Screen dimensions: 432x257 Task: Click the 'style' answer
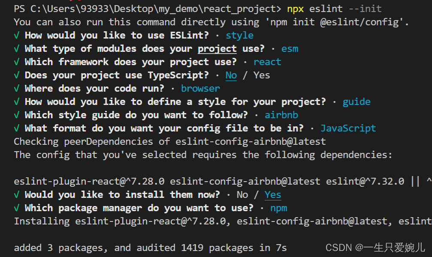[x=239, y=36]
